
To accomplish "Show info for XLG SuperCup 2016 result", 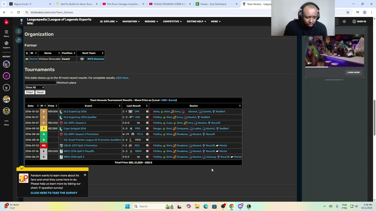I will (147, 112).
